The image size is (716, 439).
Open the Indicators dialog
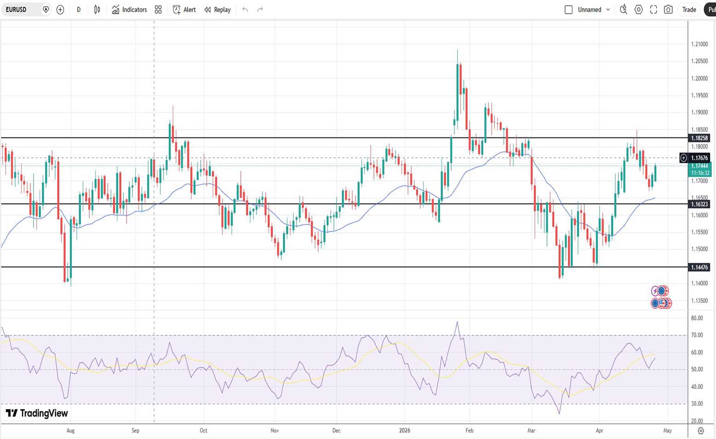pos(129,10)
